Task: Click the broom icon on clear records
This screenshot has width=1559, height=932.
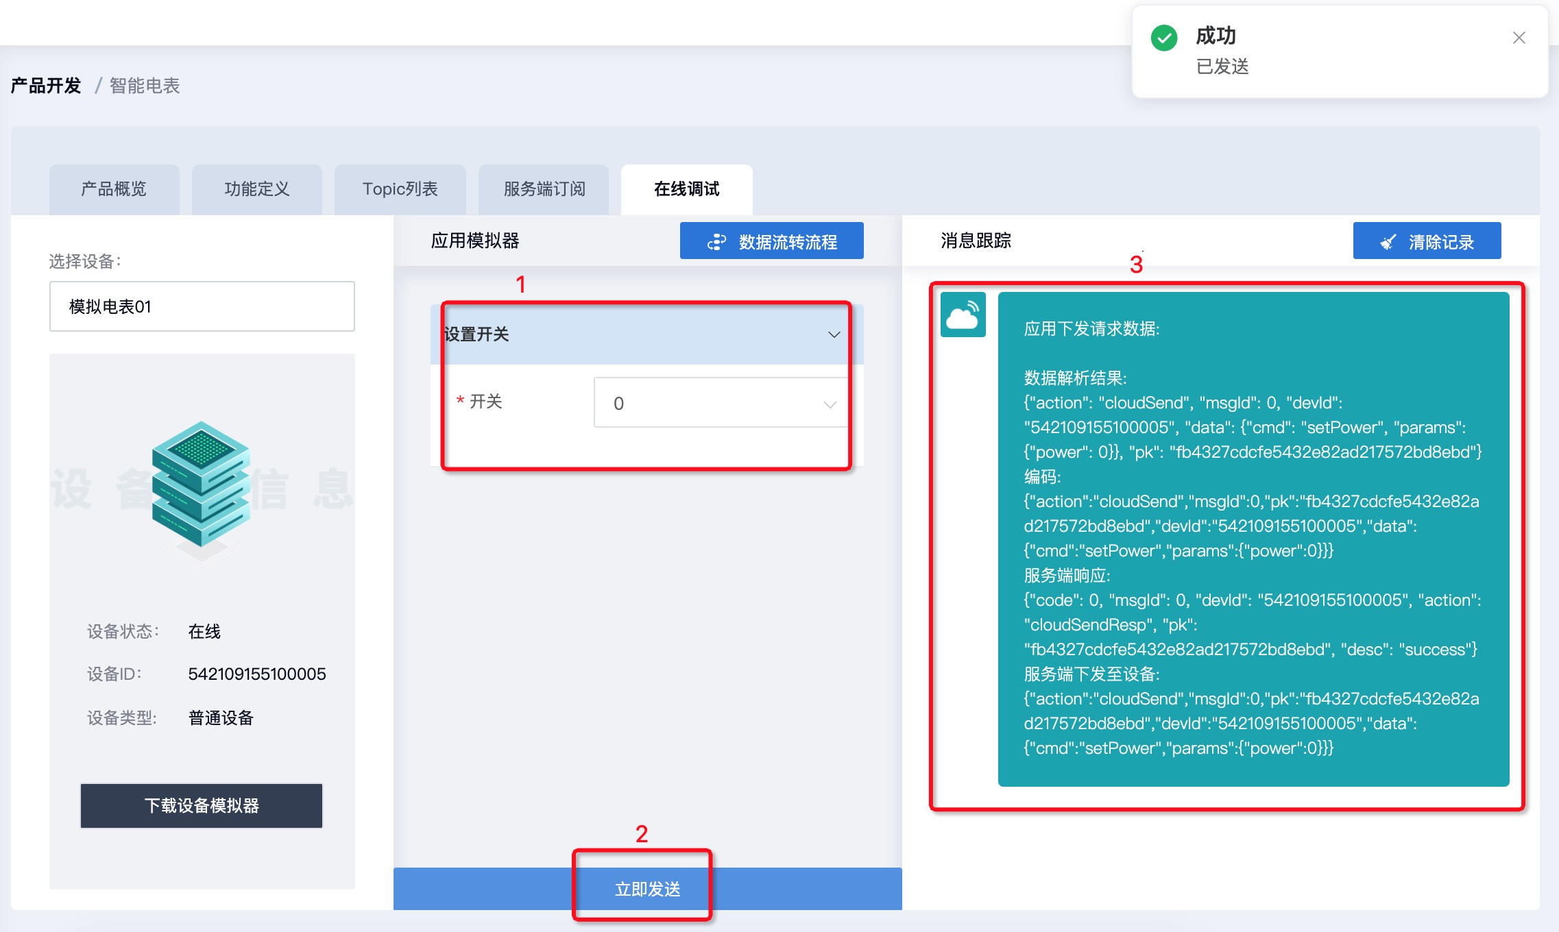Action: click(1388, 242)
